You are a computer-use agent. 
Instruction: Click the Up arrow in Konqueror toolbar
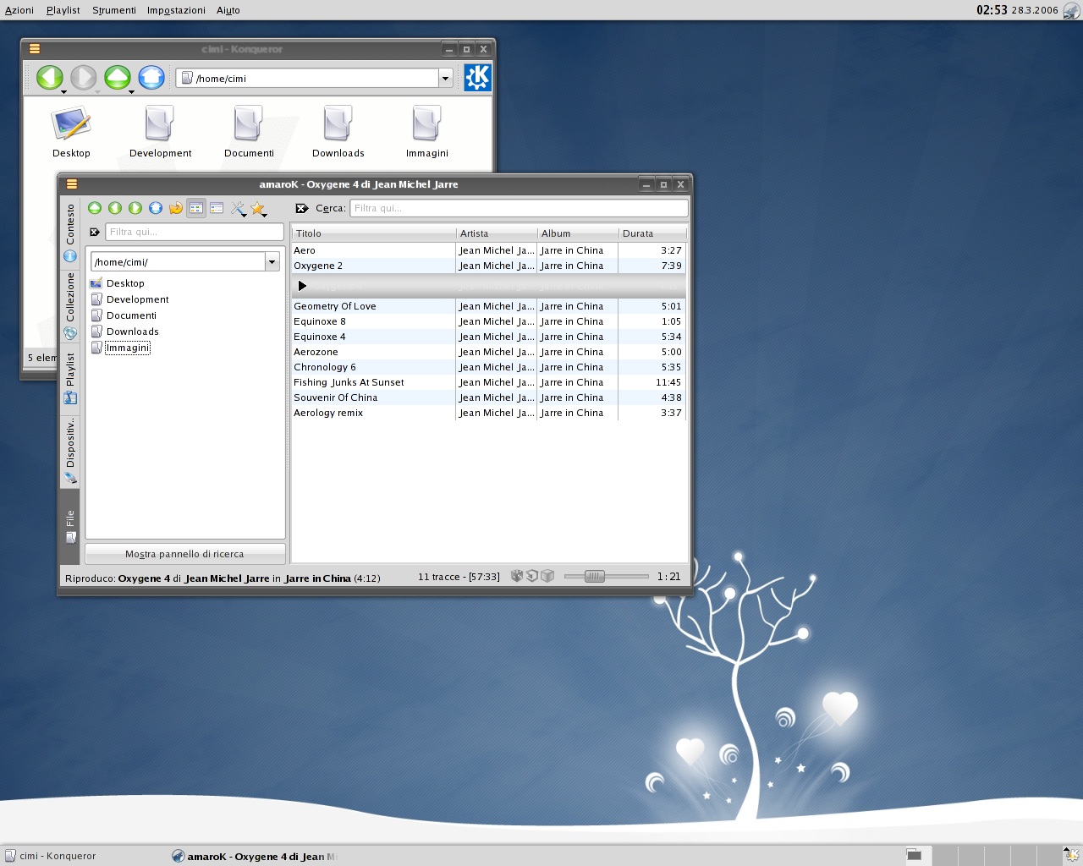(118, 78)
